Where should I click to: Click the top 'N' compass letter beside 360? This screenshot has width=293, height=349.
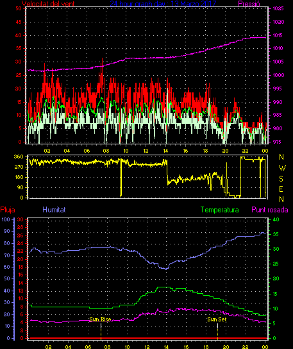pyautogui.click(x=281, y=157)
